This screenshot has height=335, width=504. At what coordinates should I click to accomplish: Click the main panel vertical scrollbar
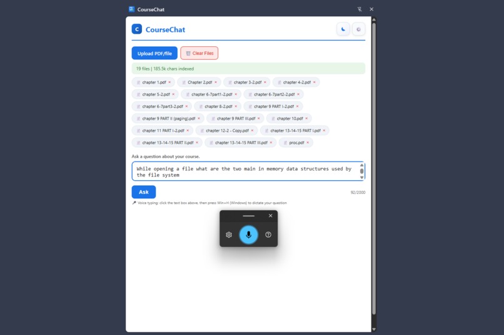coord(374,168)
